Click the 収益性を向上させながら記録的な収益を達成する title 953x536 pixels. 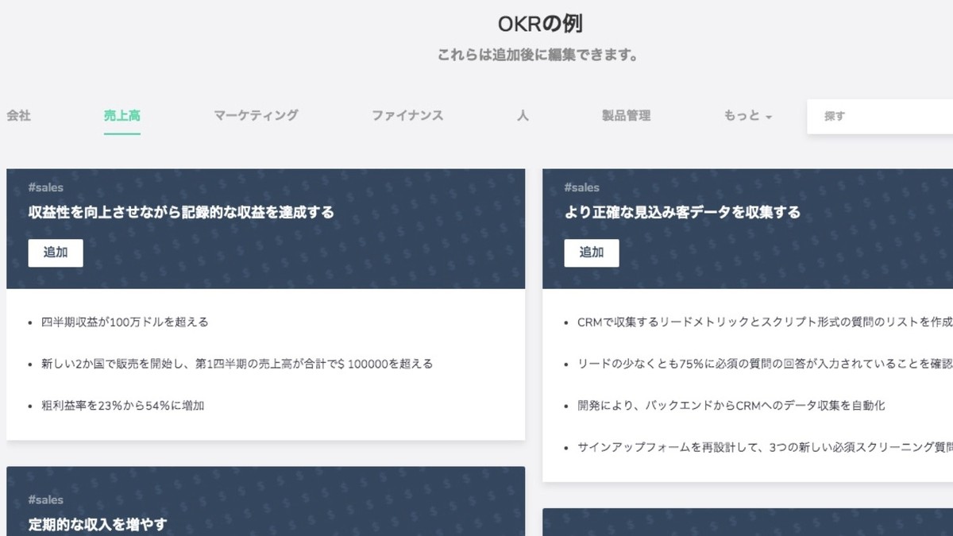coord(181,213)
